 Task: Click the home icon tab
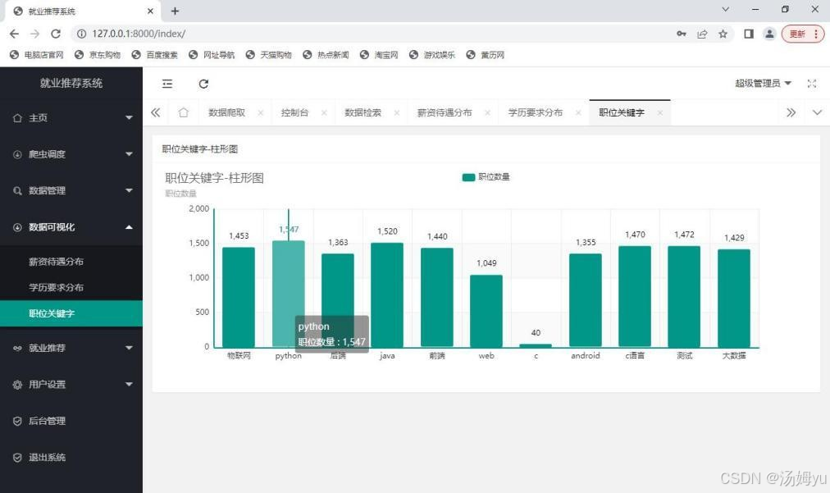(183, 112)
